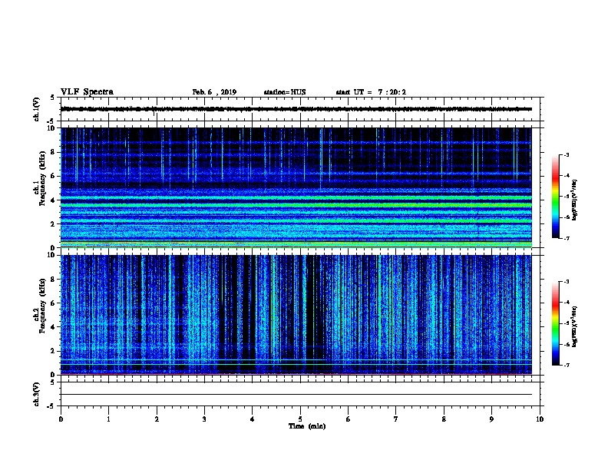Click the "2" kHz tick on ch.2 frequency axis
The height and width of the screenshot is (470, 608).
(x=53, y=351)
